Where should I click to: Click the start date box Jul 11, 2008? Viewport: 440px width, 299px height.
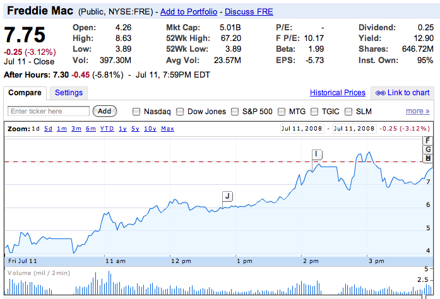click(302, 129)
